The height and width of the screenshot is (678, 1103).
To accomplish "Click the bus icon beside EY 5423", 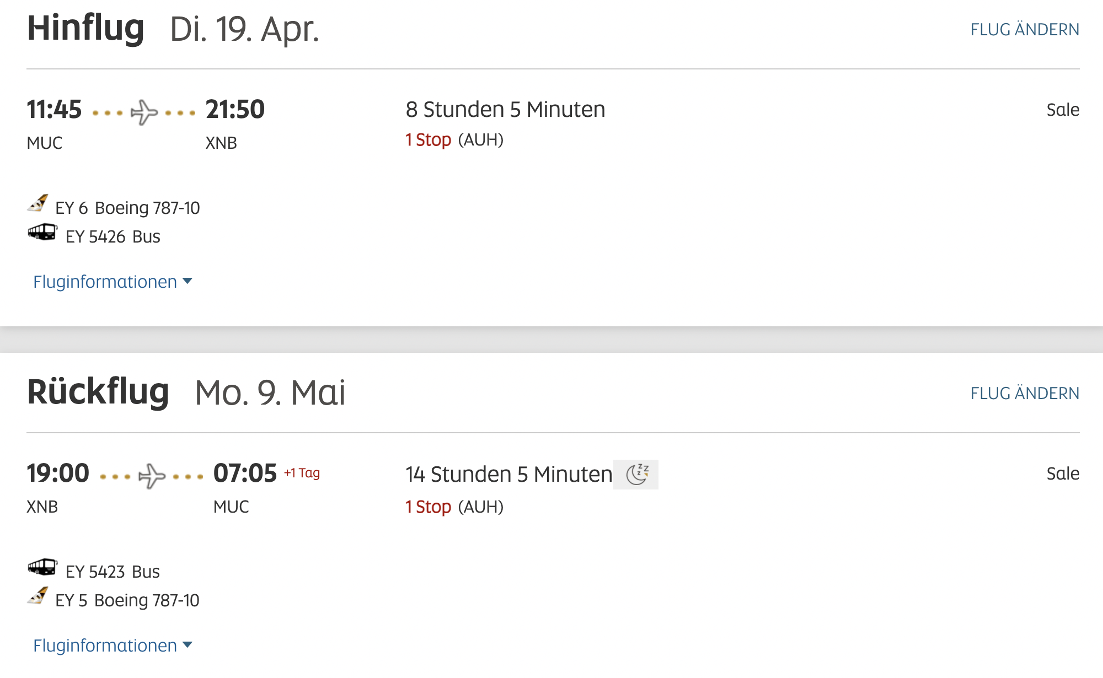I will click(42, 567).
